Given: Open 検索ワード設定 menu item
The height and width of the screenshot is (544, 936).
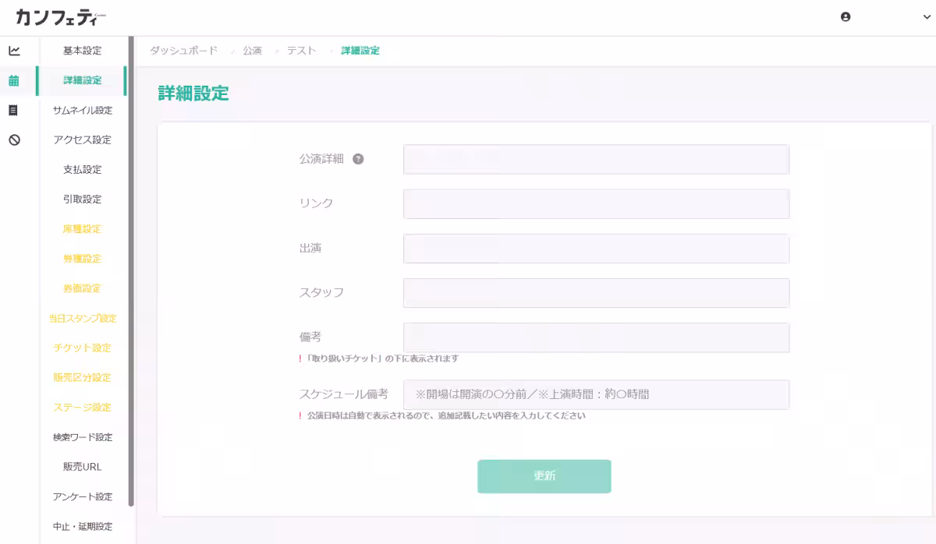Looking at the screenshot, I should [83, 436].
